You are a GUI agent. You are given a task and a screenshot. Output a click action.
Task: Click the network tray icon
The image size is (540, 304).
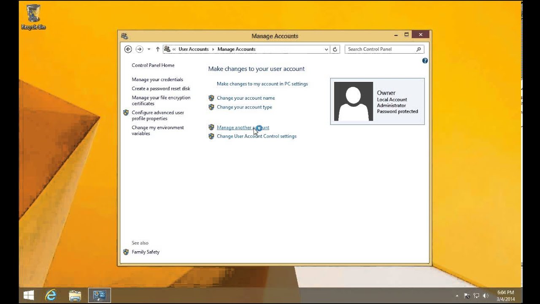(x=476, y=296)
